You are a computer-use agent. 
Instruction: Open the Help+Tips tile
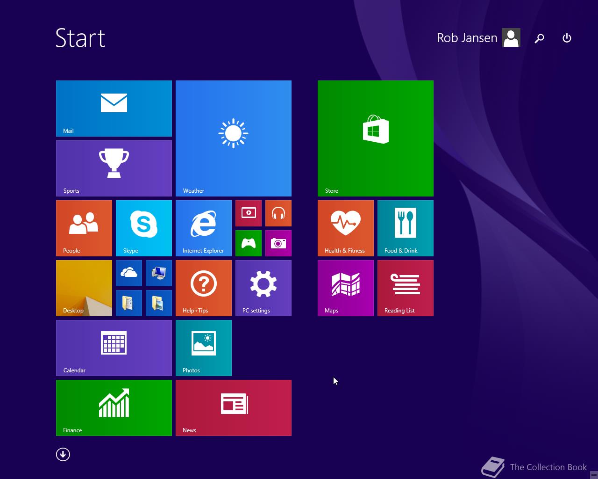click(204, 288)
